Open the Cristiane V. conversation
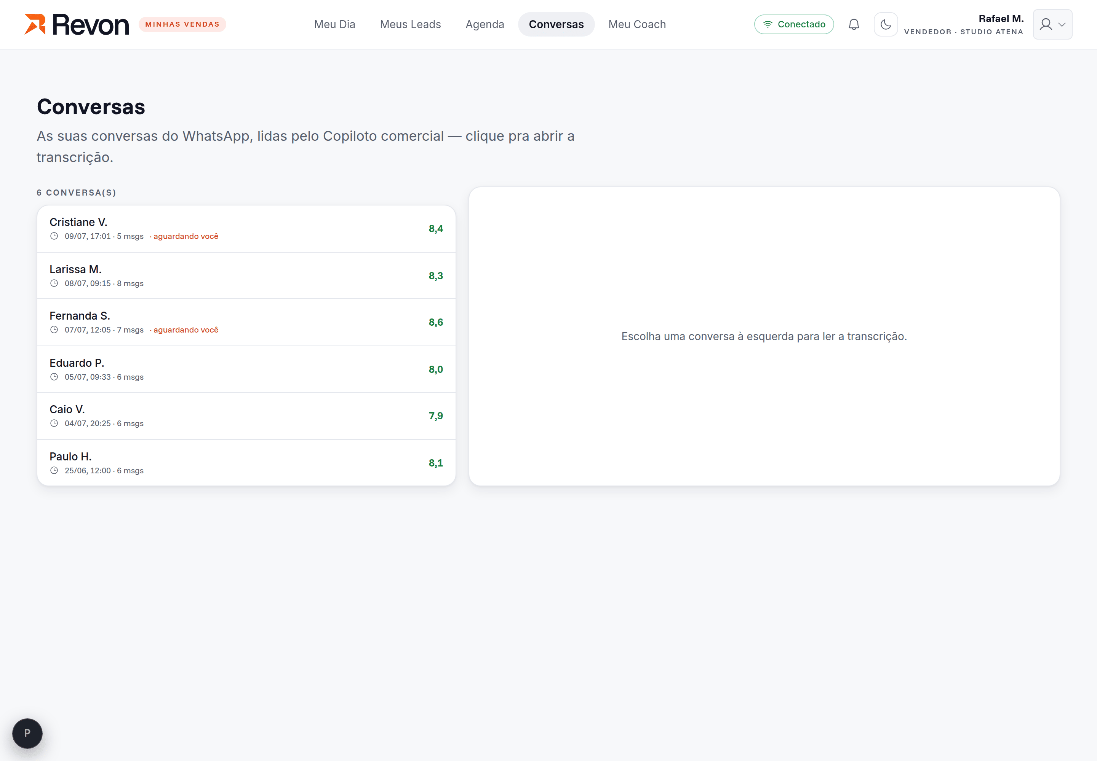The height and width of the screenshot is (761, 1097). tap(246, 229)
